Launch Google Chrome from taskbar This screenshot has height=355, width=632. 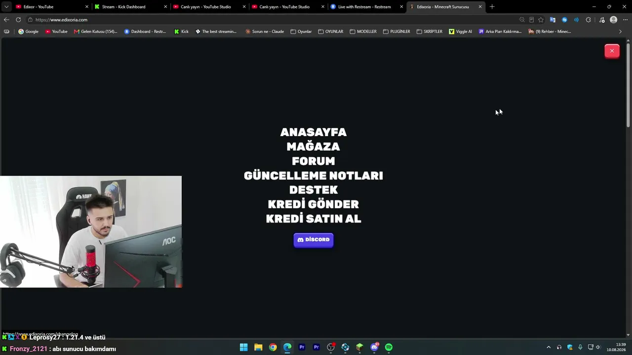273,347
